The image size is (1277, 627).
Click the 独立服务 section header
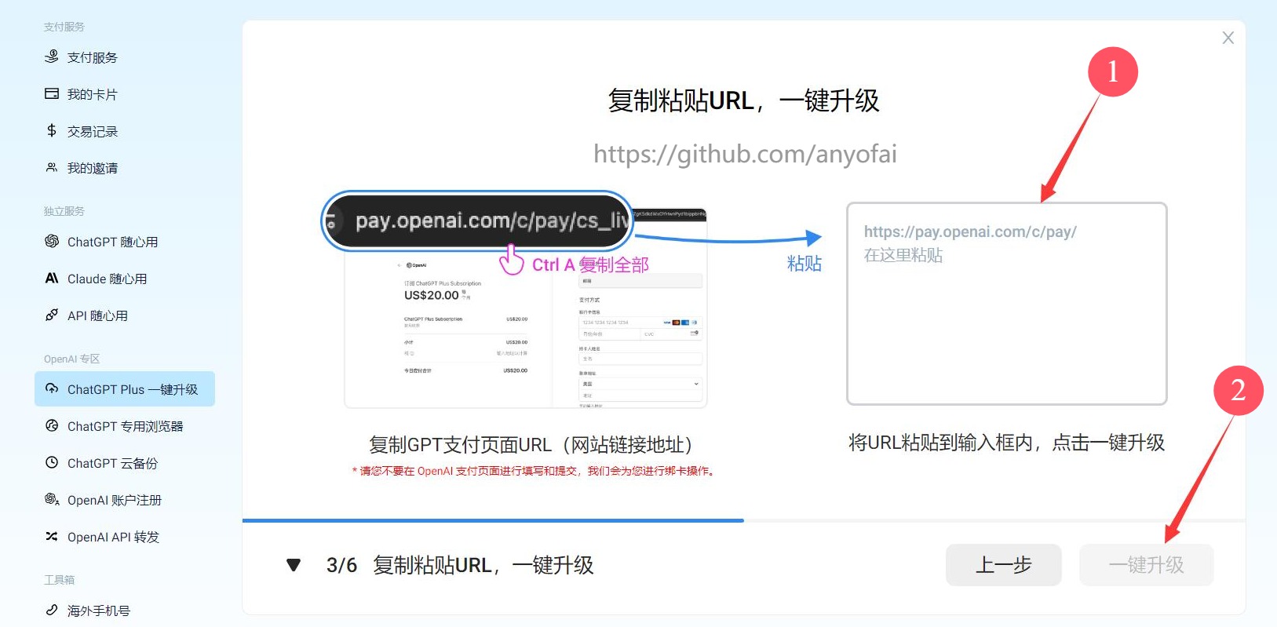[64, 211]
